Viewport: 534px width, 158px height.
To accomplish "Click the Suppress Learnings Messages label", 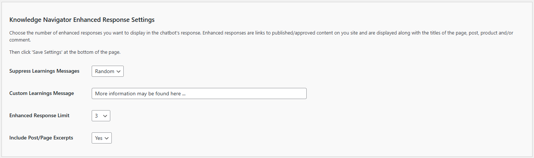I will (x=44, y=71).
